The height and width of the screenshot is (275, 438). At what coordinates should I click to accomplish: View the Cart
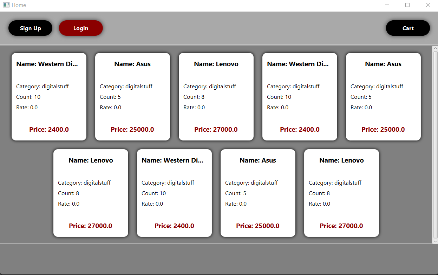click(408, 28)
